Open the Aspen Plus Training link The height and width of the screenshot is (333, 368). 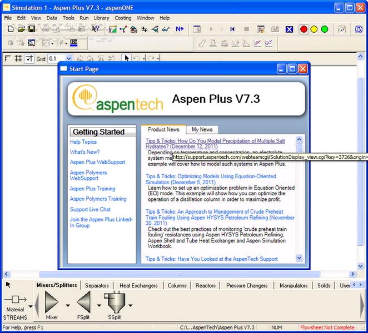point(92,189)
